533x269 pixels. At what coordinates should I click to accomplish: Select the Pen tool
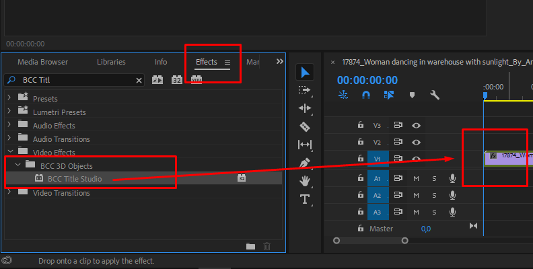pos(305,163)
